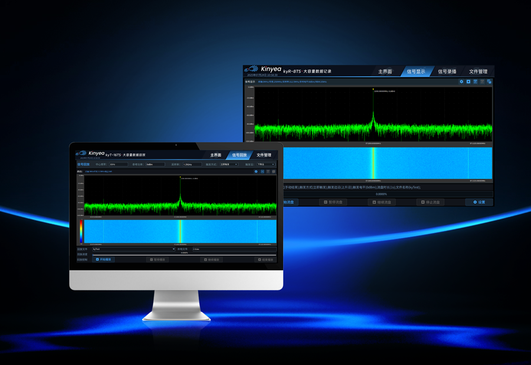Click the middle icon in kyR-8TS display toolbar

tap(476, 81)
